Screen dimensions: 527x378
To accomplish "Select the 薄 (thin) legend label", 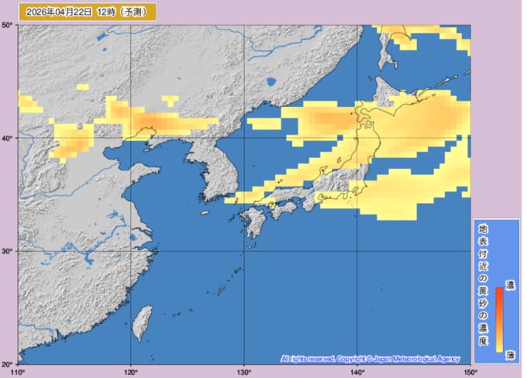I will point(509,354).
